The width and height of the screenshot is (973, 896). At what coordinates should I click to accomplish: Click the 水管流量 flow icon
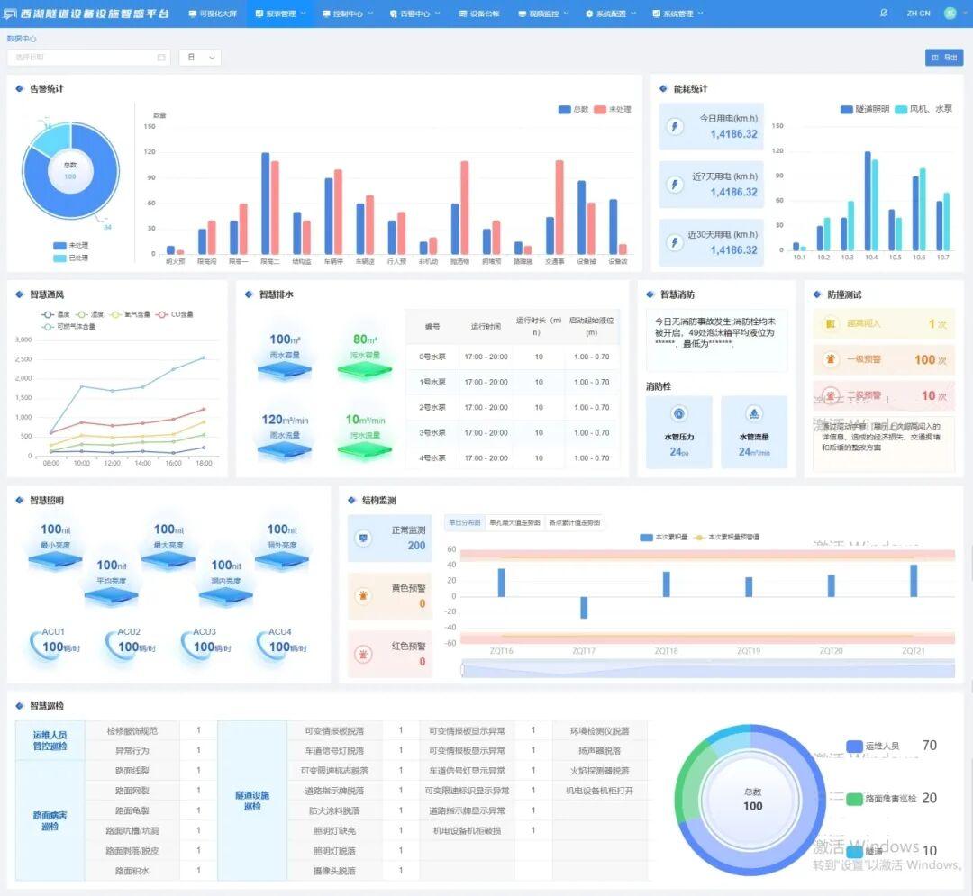pyautogui.click(x=753, y=413)
